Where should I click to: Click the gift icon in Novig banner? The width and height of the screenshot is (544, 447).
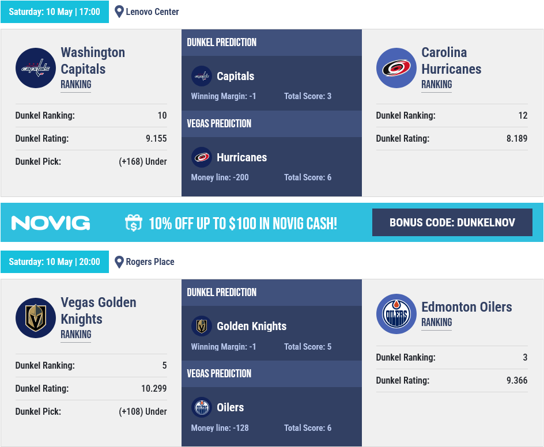coord(134,222)
